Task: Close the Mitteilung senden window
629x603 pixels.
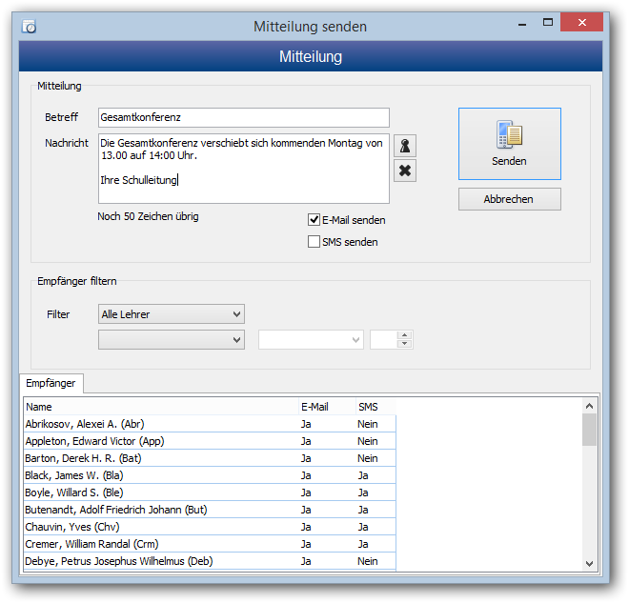Action: pyautogui.click(x=581, y=22)
